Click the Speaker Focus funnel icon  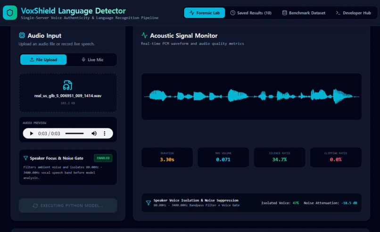click(25, 158)
